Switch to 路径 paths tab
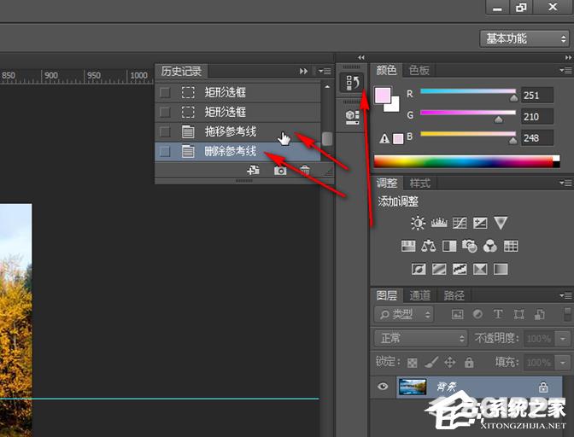574x437 pixels. pos(454,295)
